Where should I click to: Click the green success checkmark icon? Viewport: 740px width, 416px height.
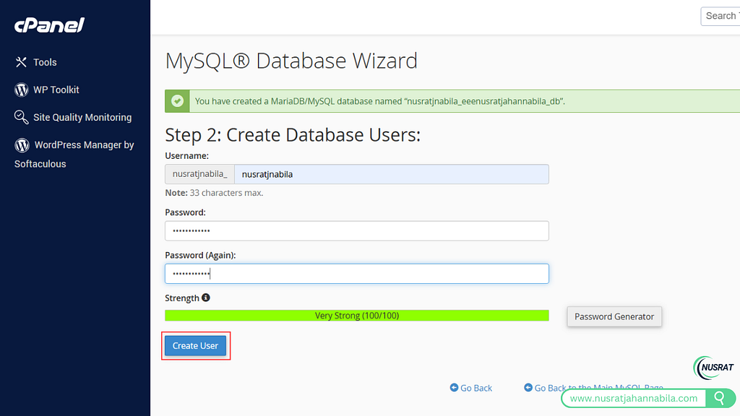click(178, 101)
